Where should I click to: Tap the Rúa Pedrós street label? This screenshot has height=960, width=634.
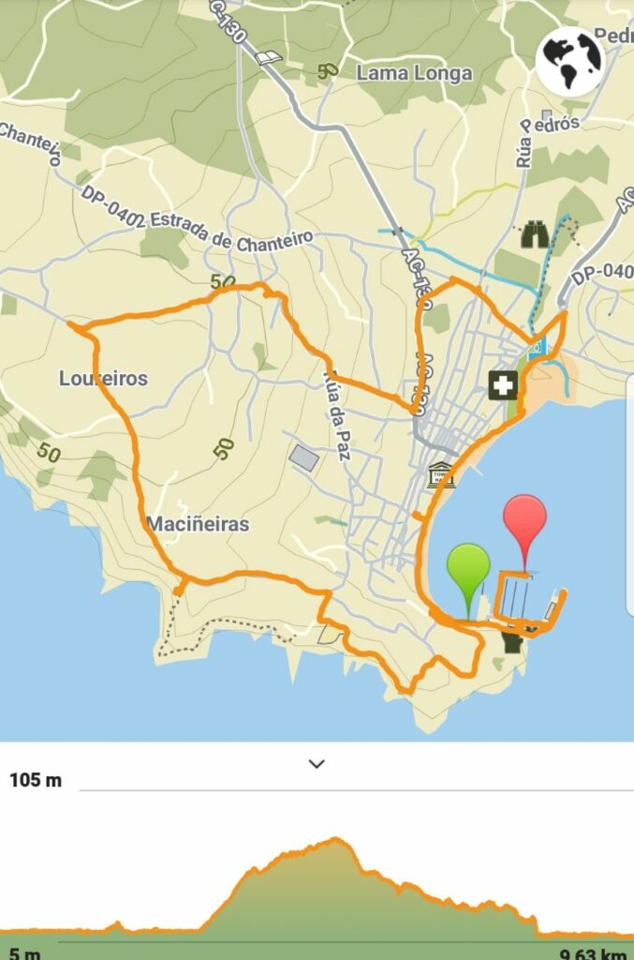(546, 141)
